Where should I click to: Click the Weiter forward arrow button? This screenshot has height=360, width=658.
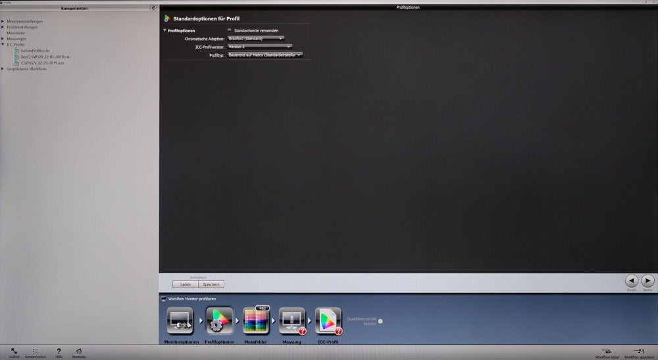647,281
